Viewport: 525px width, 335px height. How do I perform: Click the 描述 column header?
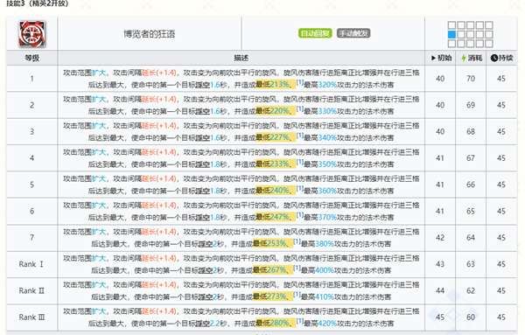pyautogui.click(x=241, y=59)
